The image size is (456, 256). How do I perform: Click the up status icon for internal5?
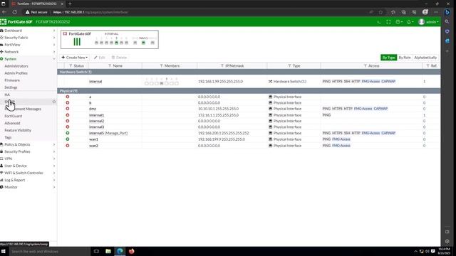coord(68,133)
